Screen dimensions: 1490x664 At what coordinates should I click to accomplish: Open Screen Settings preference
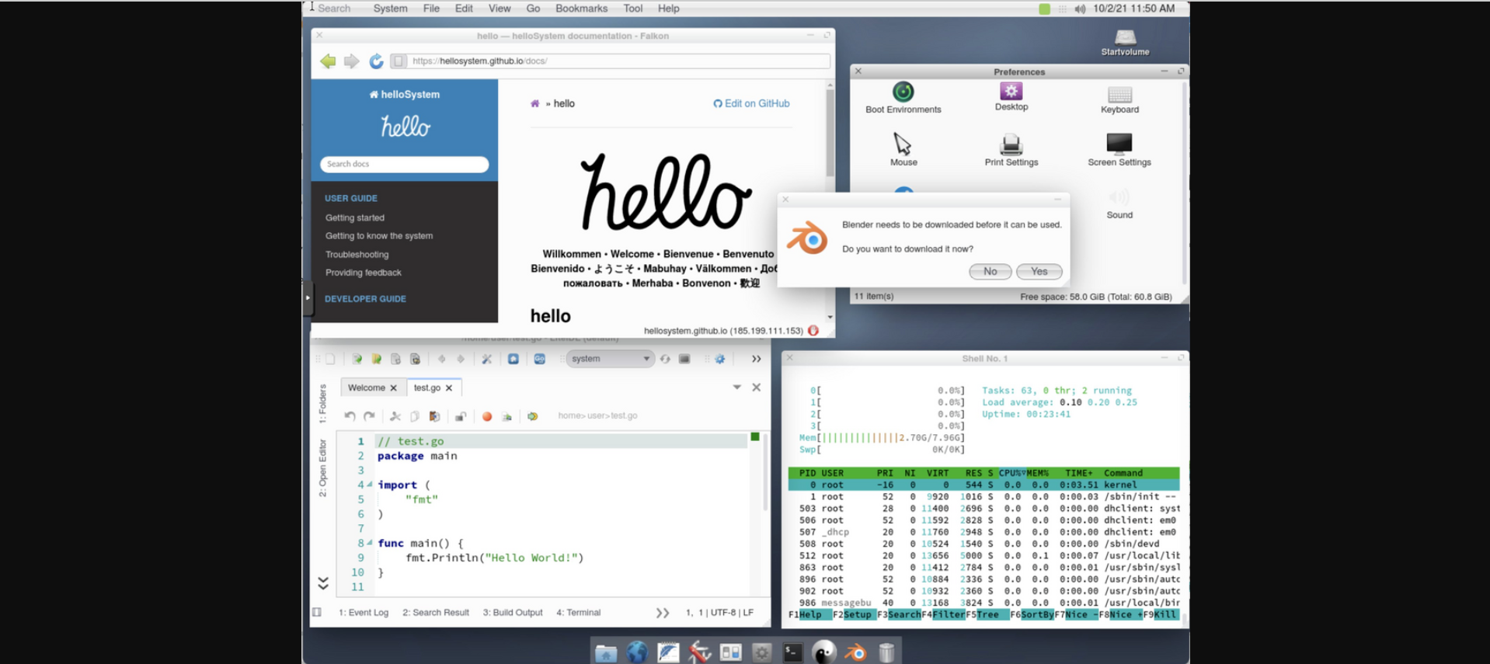pos(1119,151)
